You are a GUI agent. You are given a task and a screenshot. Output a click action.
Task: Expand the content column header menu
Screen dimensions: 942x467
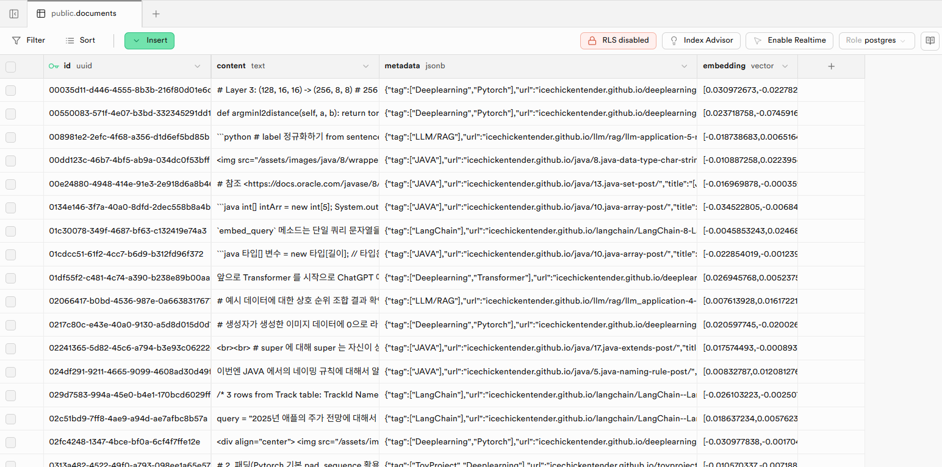click(366, 66)
